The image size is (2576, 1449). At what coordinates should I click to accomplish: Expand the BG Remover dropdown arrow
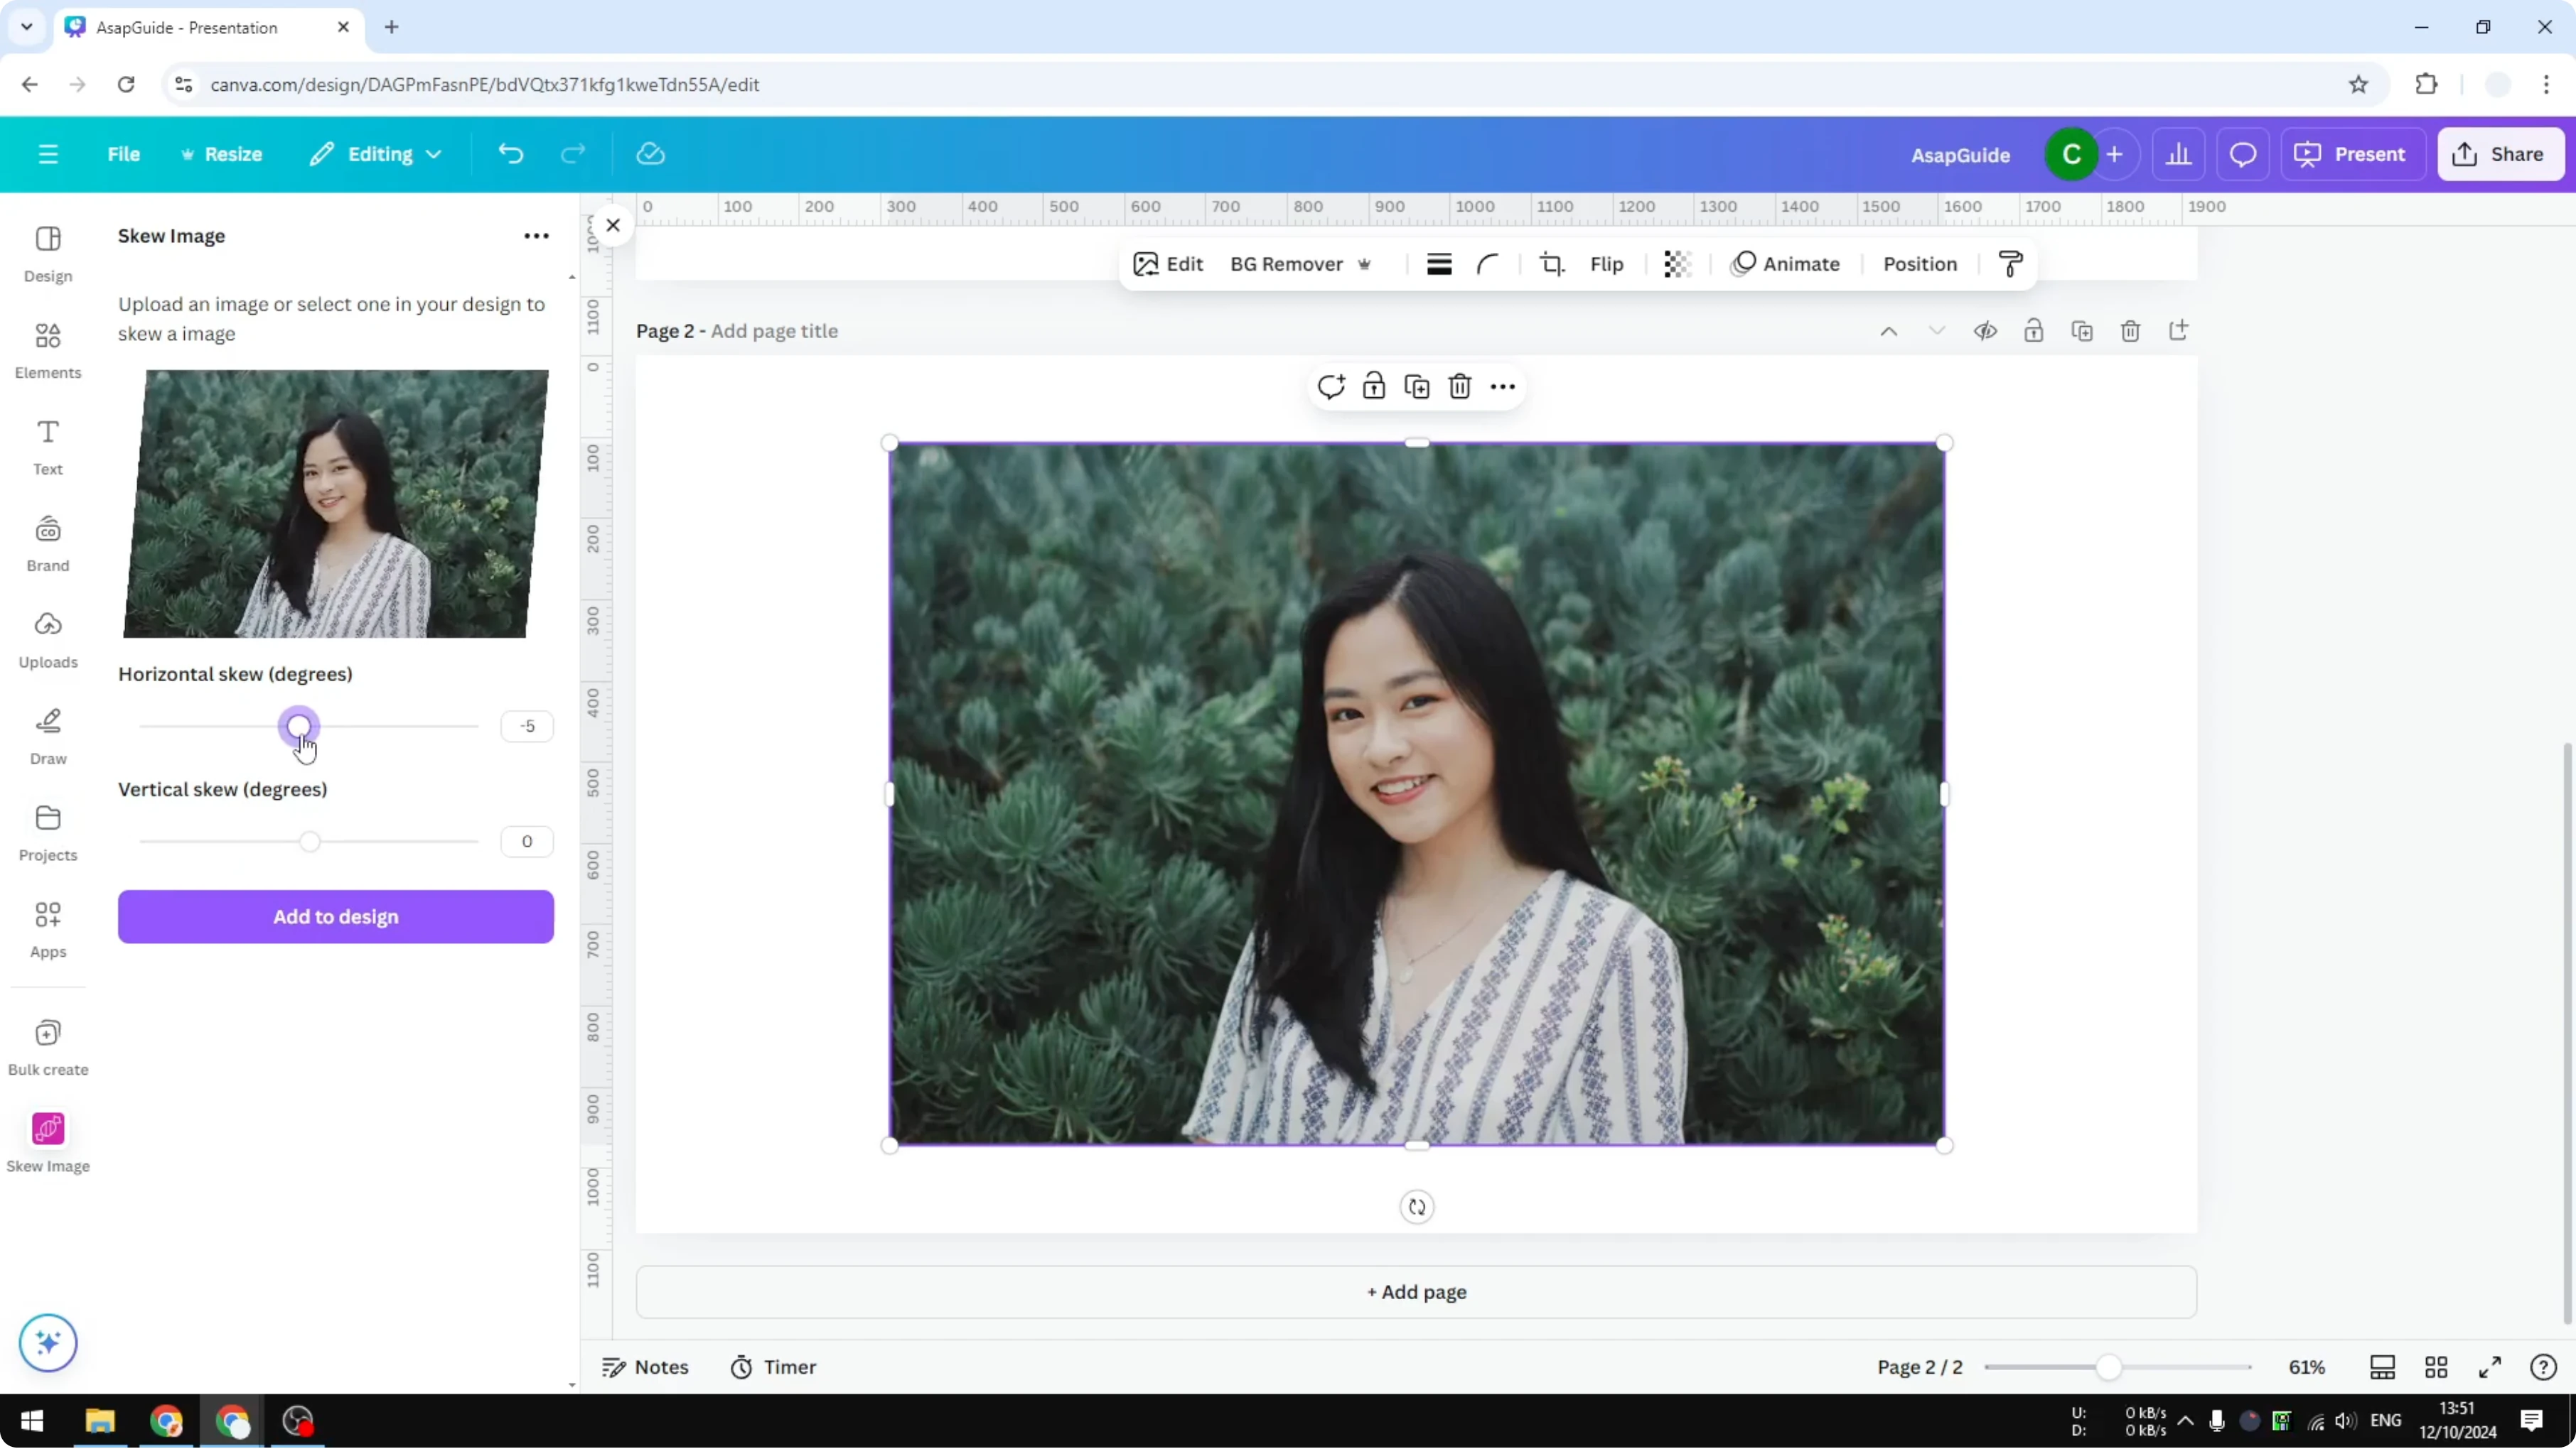point(1365,264)
